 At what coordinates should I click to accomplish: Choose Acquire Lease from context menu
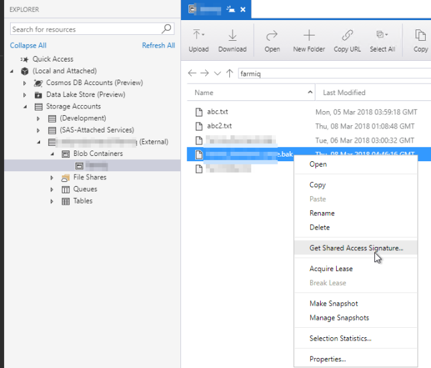pyautogui.click(x=331, y=268)
